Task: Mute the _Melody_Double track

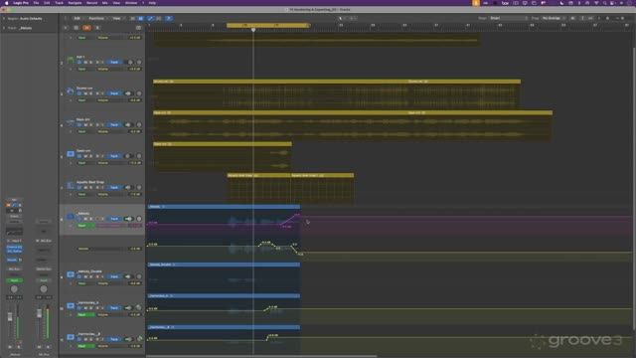Action: pyautogui.click(x=85, y=276)
